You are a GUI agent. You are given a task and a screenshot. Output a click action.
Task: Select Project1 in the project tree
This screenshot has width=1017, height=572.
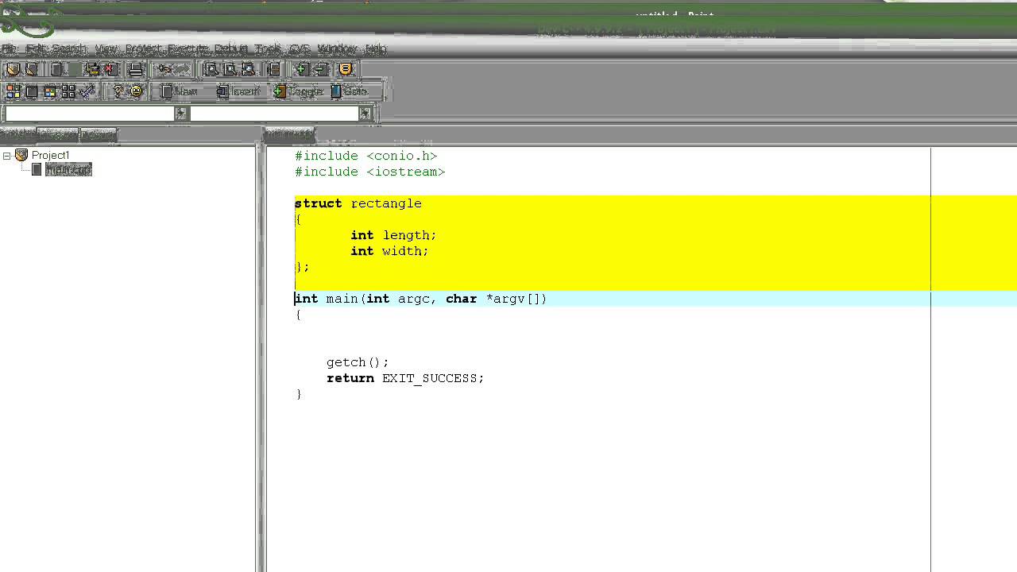[50, 155]
